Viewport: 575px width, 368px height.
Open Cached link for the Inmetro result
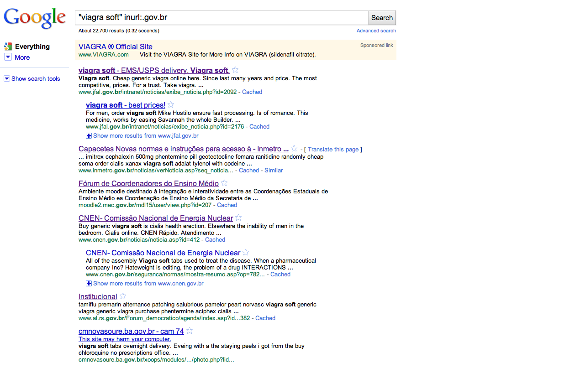[249, 170]
